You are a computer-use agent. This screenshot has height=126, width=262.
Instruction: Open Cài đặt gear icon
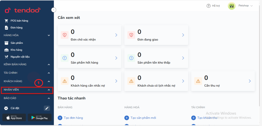click(6, 108)
